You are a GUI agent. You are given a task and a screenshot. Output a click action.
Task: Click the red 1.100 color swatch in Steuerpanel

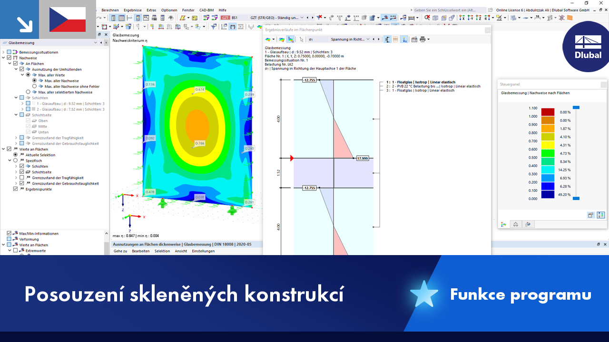pyautogui.click(x=548, y=111)
